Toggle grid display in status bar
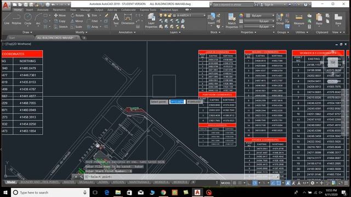The width and height of the screenshot is (351, 197). point(234,183)
